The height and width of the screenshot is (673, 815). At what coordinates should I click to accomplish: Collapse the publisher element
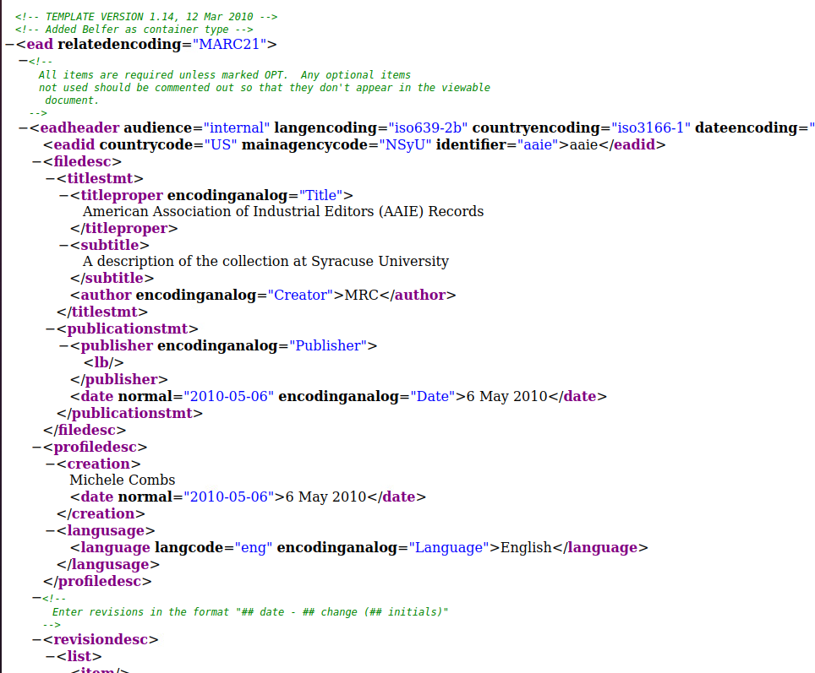pyautogui.click(x=64, y=346)
